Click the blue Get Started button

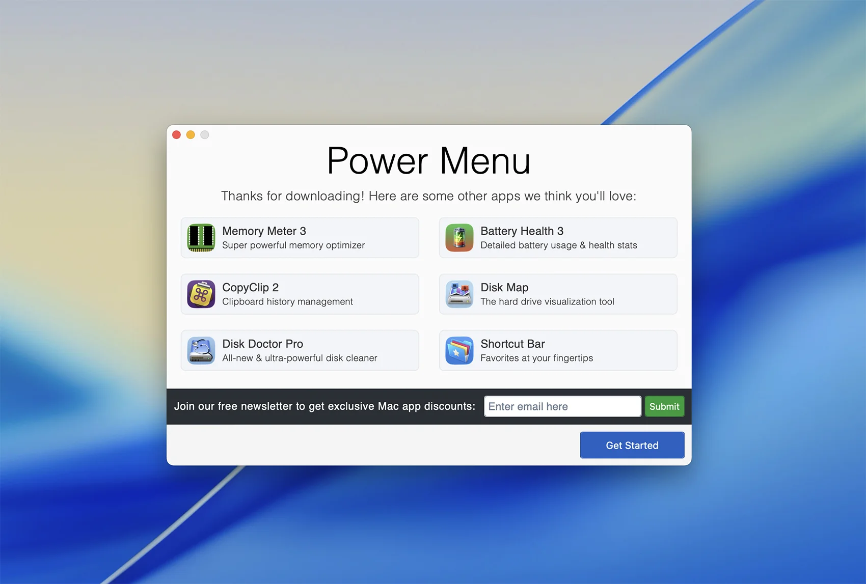pyautogui.click(x=632, y=446)
